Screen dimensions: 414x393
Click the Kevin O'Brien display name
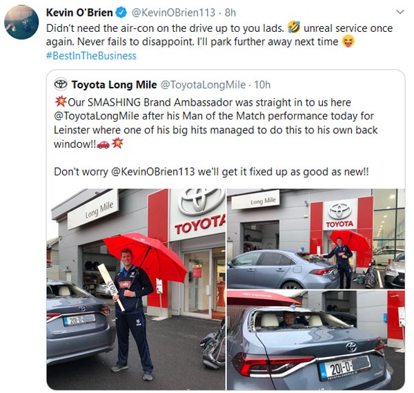pos(79,12)
